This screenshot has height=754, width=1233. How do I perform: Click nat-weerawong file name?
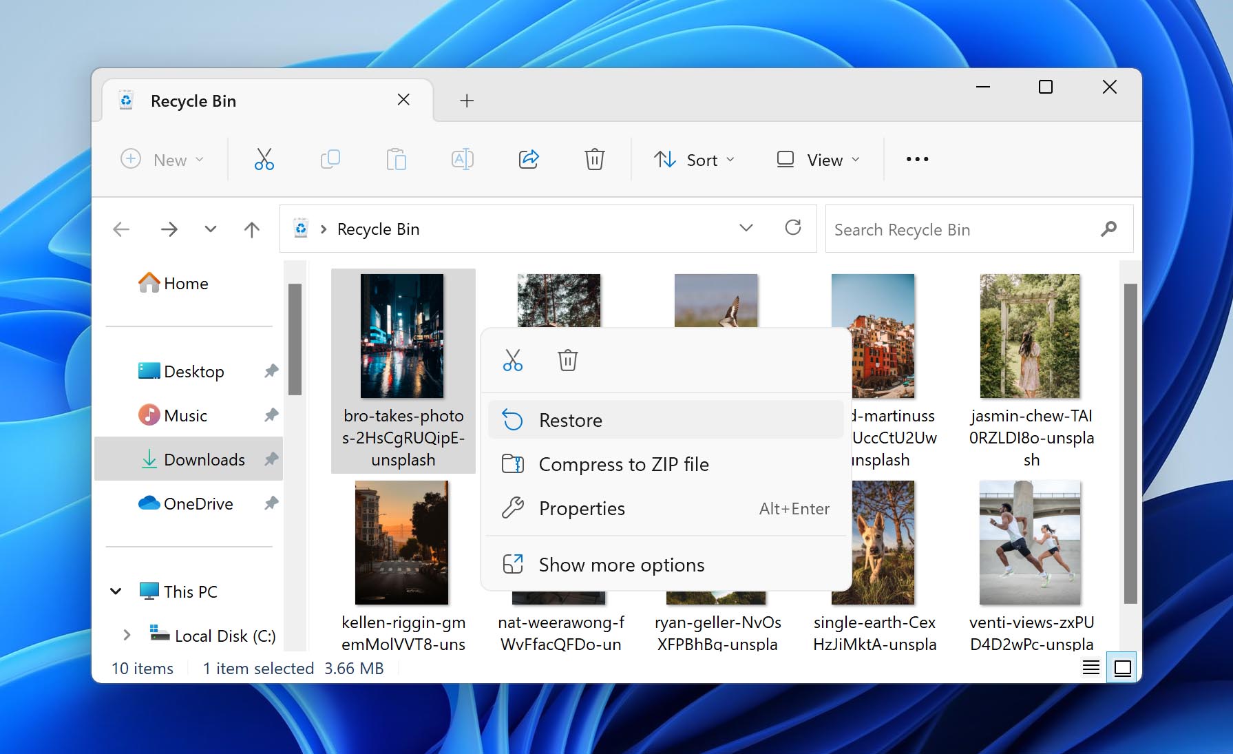click(561, 633)
